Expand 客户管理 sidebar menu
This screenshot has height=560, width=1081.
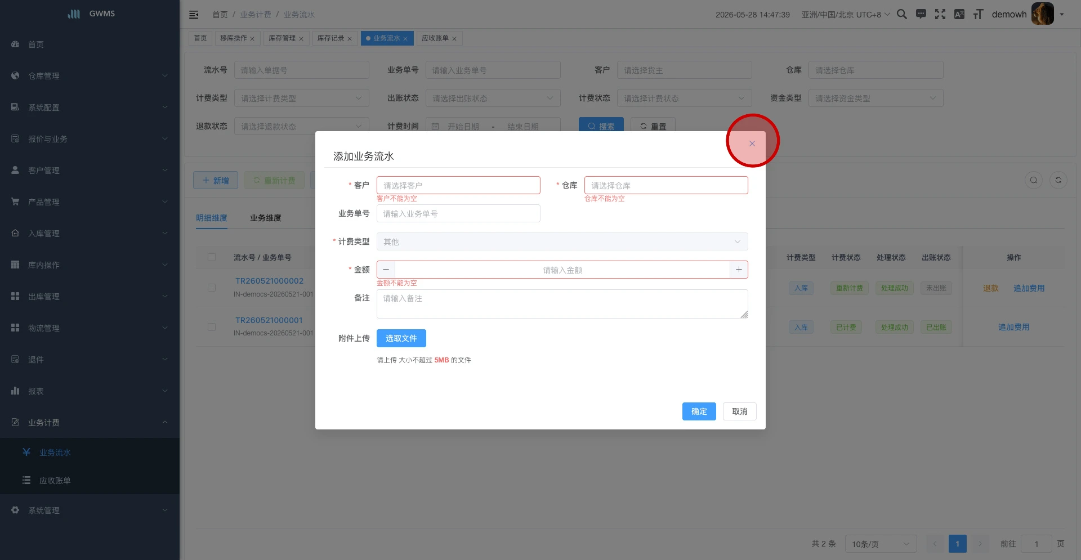[90, 171]
